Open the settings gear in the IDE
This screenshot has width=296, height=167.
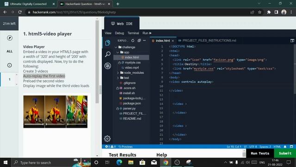[107, 139]
